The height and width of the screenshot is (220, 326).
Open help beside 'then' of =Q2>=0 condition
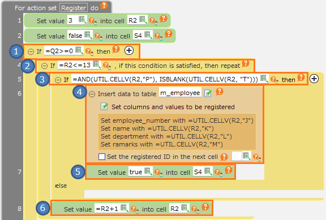116,49
